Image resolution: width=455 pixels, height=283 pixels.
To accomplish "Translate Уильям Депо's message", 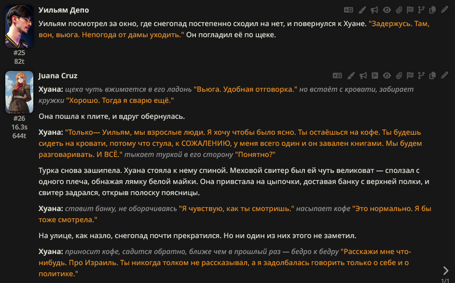I will click(x=348, y=10).
